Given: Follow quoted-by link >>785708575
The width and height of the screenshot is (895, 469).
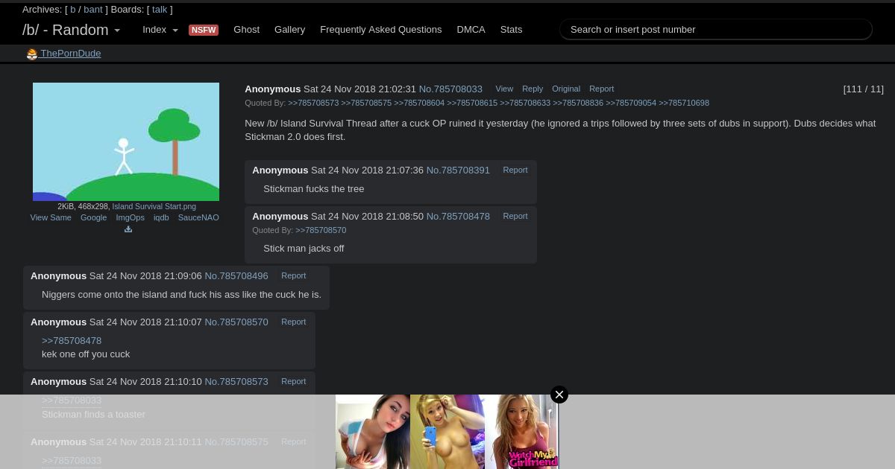Looking at the screenshot, I should click(x=366, y=103).
